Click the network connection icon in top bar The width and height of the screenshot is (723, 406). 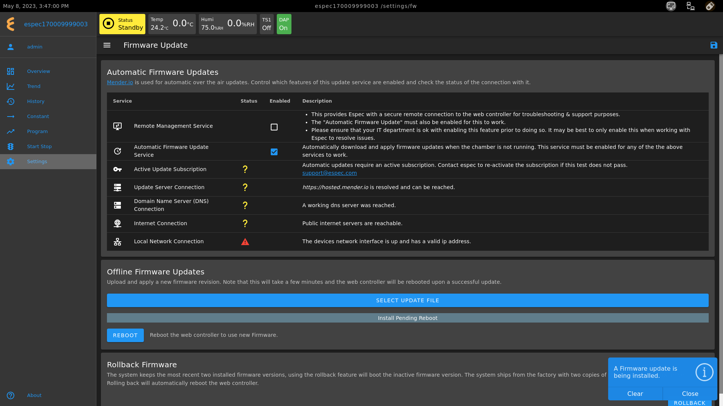pos(691,6)
